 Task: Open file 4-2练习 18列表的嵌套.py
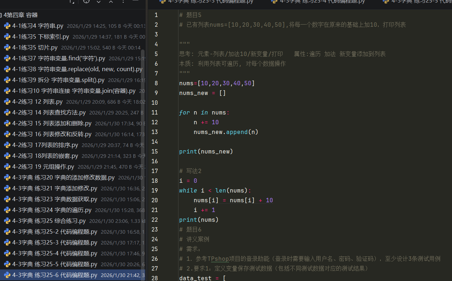[x=45, y=156]
